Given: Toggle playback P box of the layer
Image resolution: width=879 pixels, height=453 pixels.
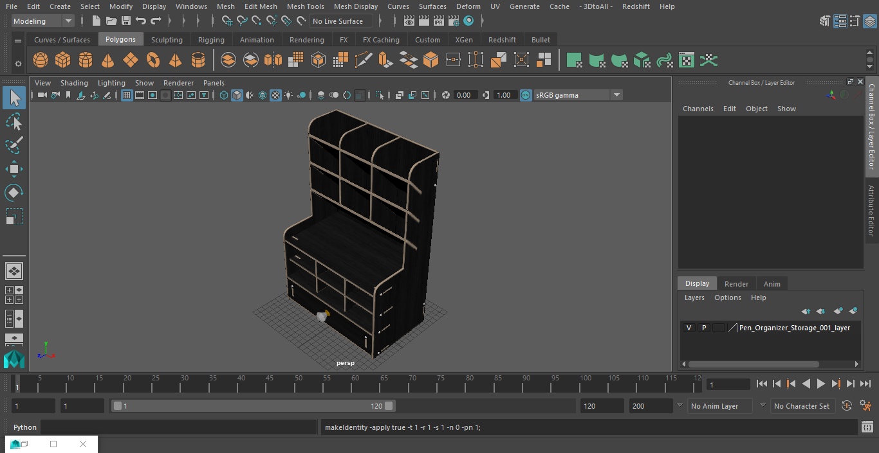Looking at the screenshot, I should pyautogui.click(x=704, y=328).
